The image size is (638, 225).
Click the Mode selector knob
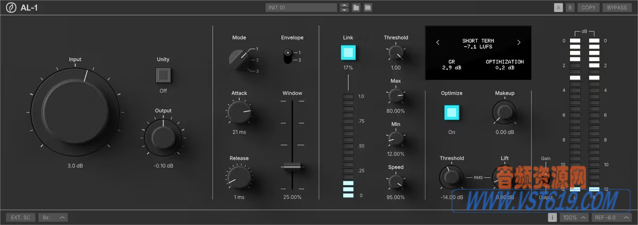239,59
